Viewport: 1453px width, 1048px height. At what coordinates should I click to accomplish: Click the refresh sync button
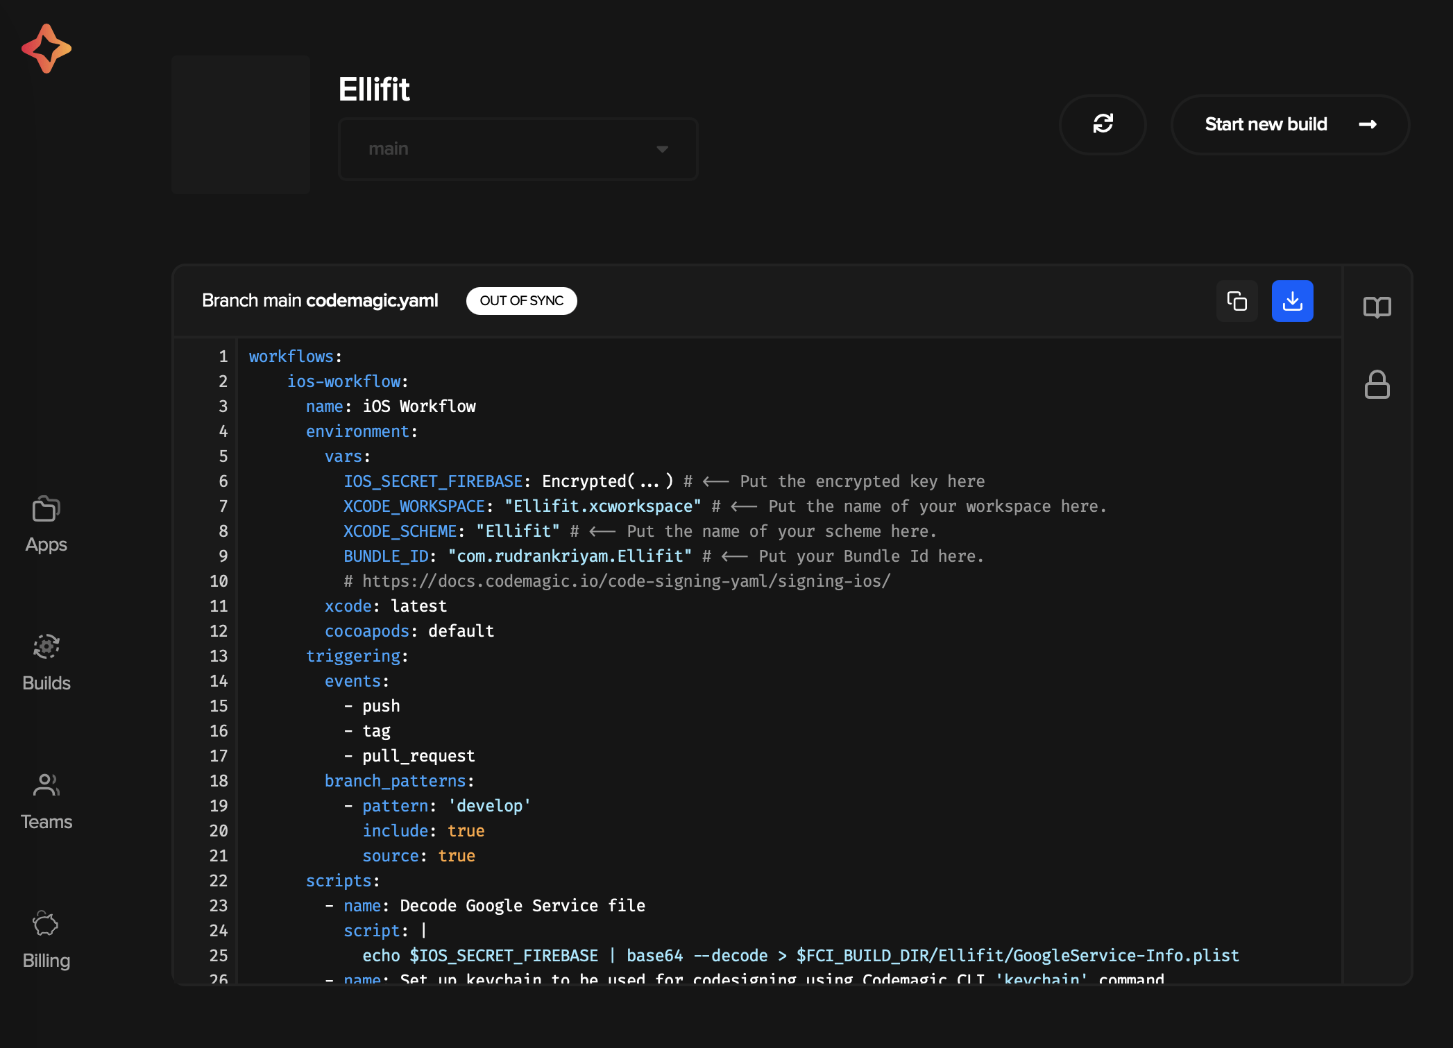[x=1103, y=124]
